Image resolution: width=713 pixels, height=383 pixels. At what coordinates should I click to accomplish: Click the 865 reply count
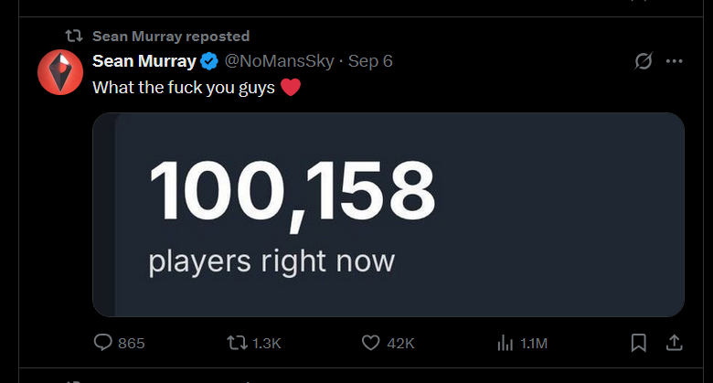(132, 343)
